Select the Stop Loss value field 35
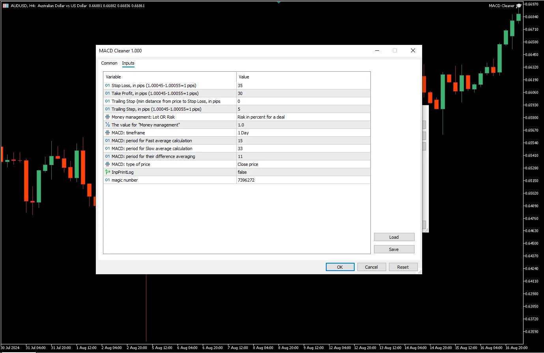Image resolution: width=544 pixels, height=353 pixels. (303, 85)
